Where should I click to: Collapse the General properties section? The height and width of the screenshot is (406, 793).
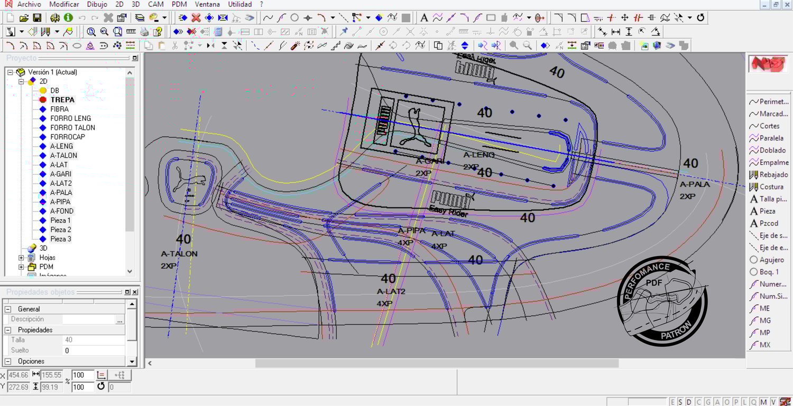click(7, 309)
